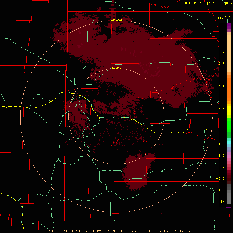Click the 9.0 value on color scale

point(221,41)
